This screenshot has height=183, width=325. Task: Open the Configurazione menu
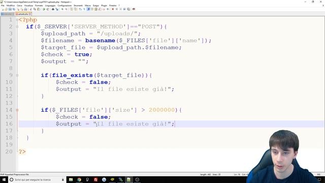point(64,6)
